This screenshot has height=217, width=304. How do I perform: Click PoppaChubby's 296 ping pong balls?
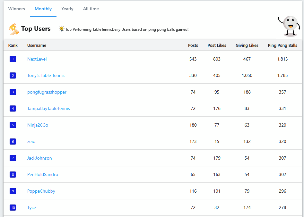click(282, 191)
